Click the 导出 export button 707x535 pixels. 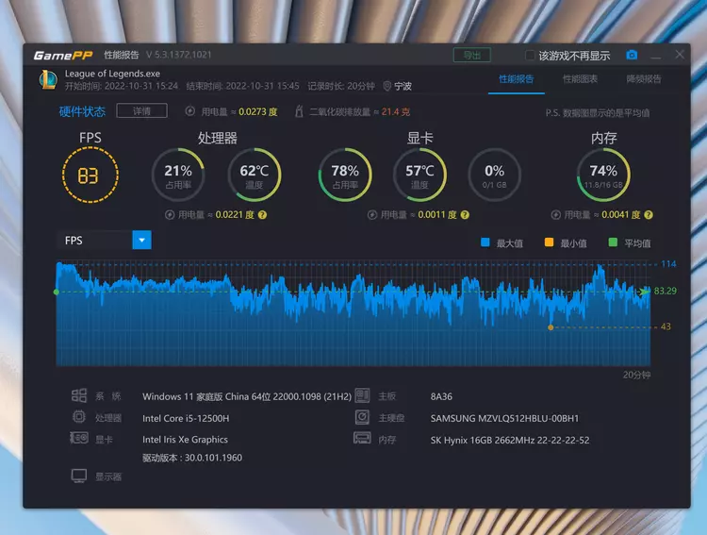(471, 56)
